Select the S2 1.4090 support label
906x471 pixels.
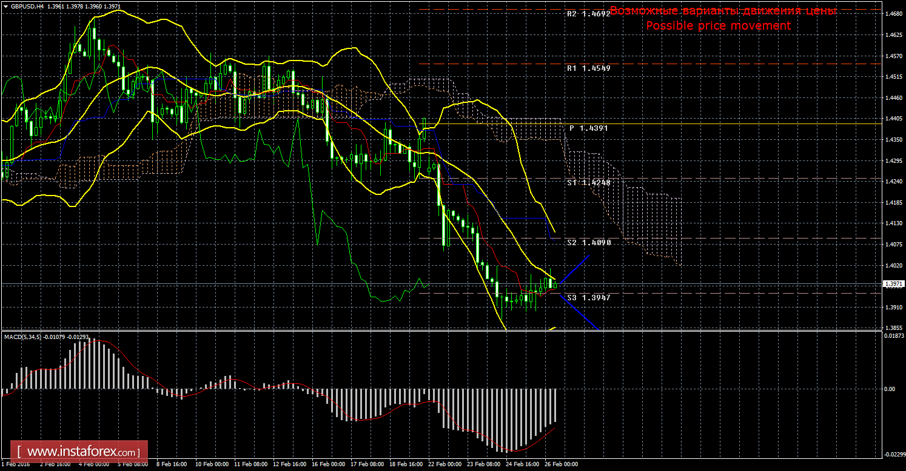click(588, 242)
